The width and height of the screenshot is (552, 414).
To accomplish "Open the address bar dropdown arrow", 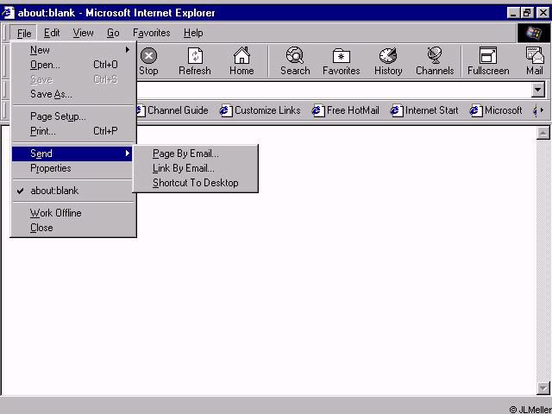I will click(x=538, y=90).
